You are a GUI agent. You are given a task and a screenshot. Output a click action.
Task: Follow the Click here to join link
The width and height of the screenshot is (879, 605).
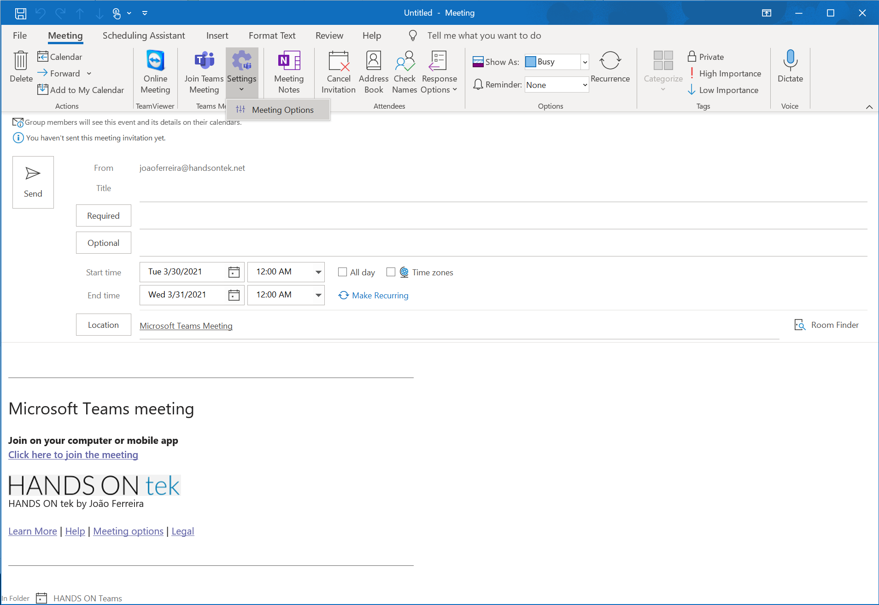pyautogui.click(x=73, y=454)
